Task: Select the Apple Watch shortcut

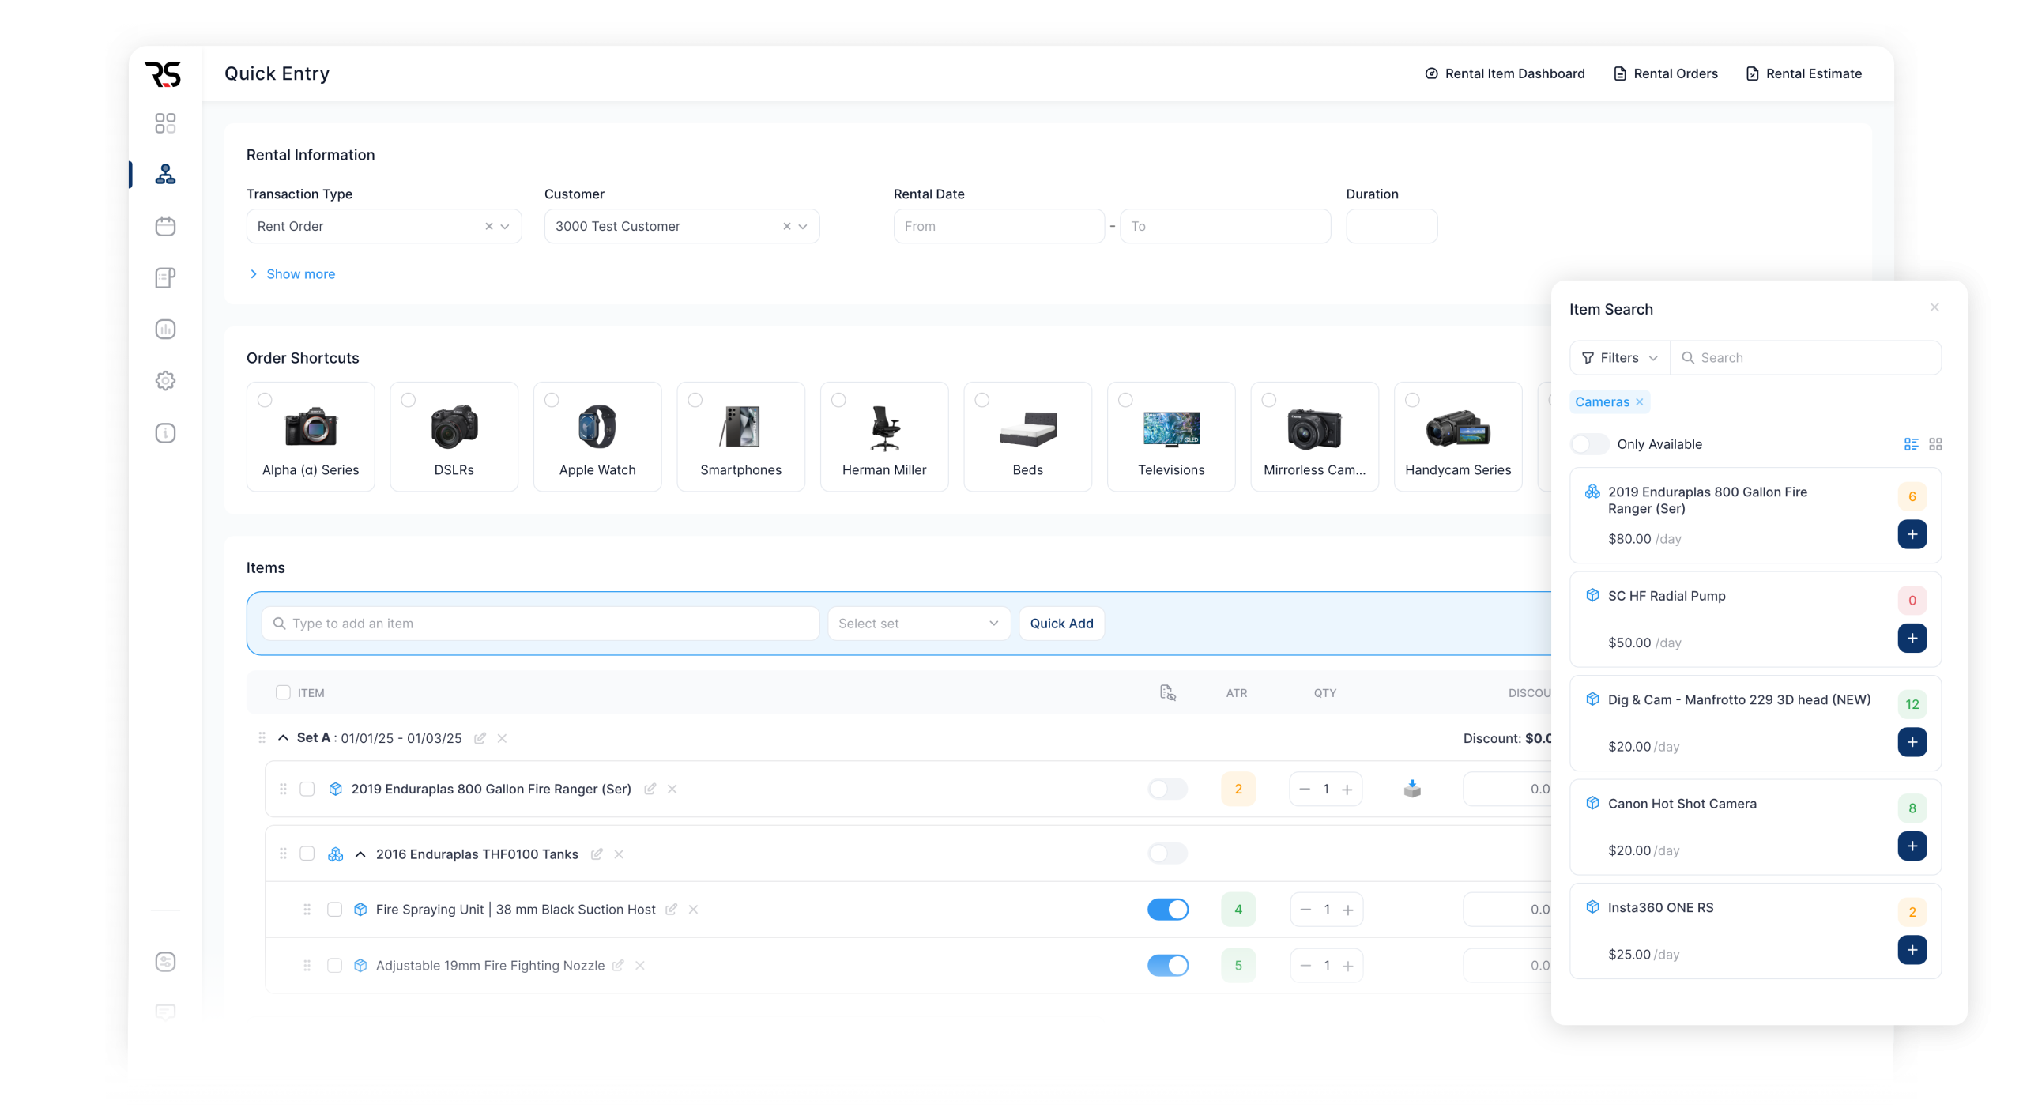Action: [597, 436]
